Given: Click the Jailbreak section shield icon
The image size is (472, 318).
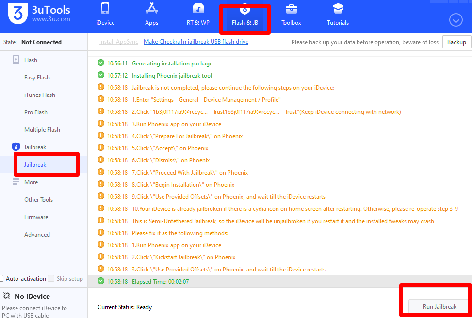Looking at the screenshot, I should pyautogui.click(x=16, y=147).
